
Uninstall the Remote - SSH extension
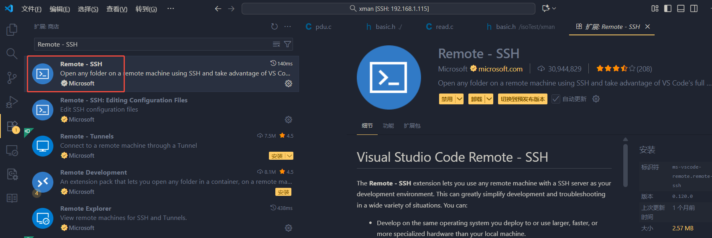tap(476, 99)
